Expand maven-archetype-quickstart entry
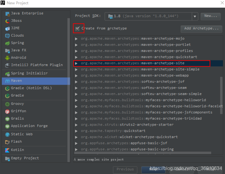The image size is (225, 174). [76, 57]
